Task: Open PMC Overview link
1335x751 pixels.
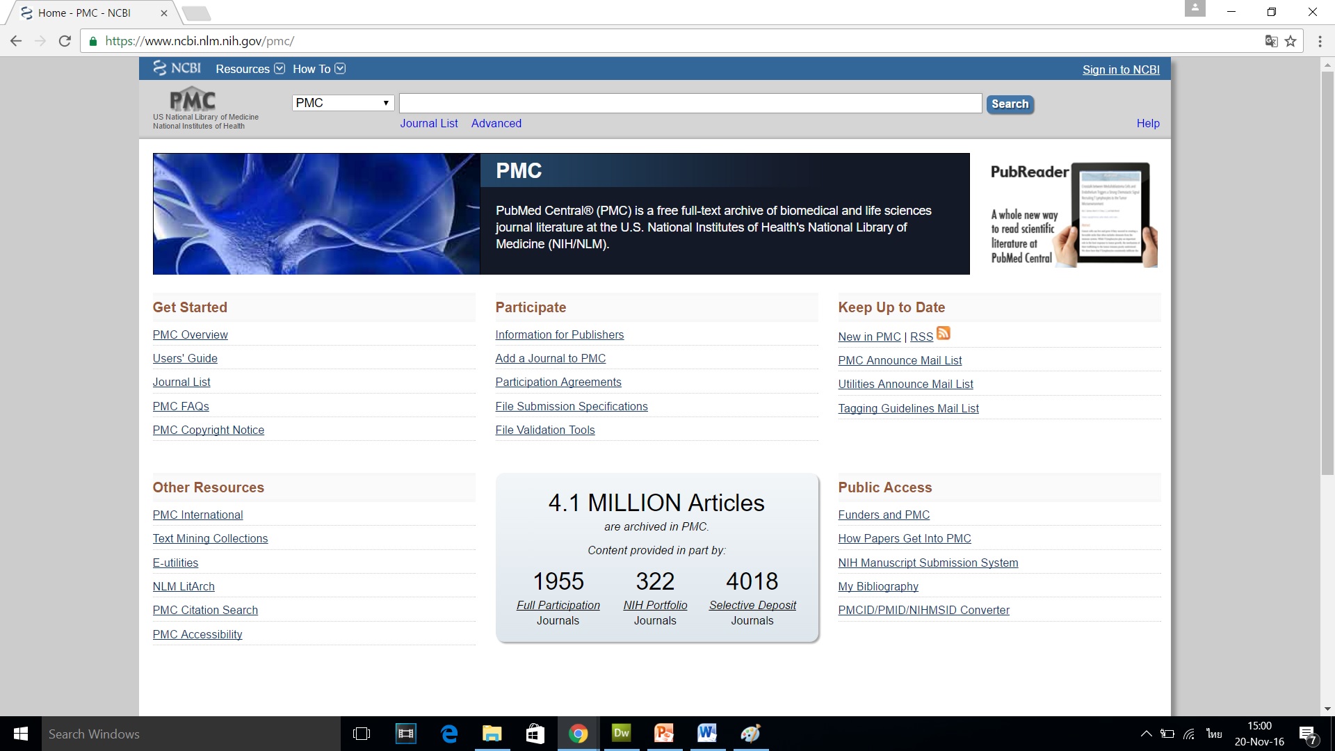Action: click(x=191, y=334)
